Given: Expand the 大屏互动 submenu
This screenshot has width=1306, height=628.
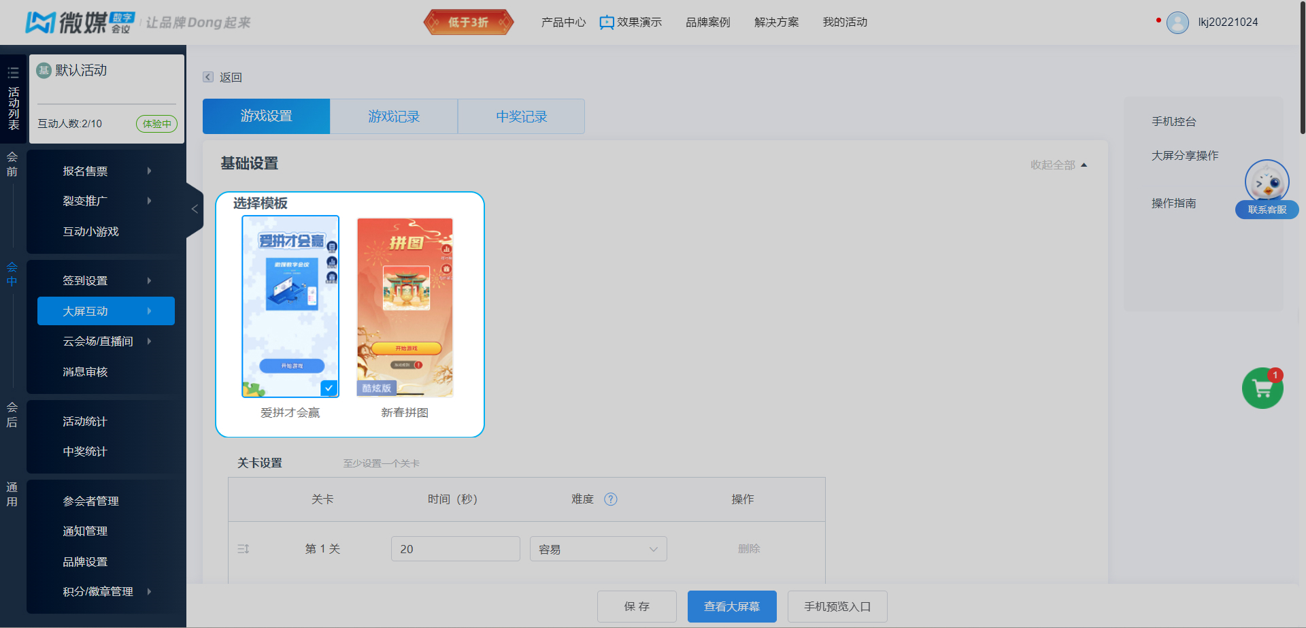Looking at the screenshot, I should 149,311.
